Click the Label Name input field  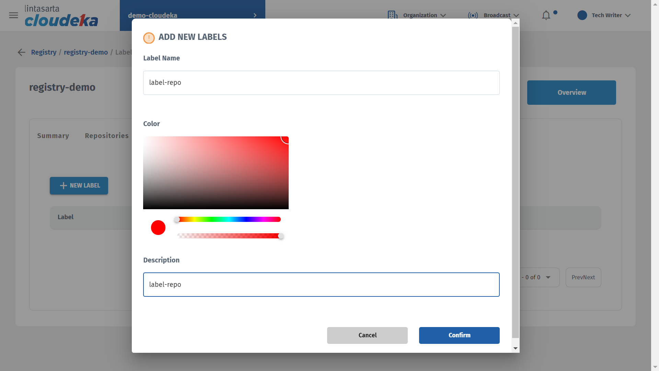[321, 83]
